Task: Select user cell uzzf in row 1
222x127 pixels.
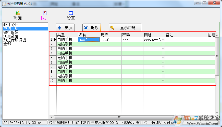Action: [111, 39]
